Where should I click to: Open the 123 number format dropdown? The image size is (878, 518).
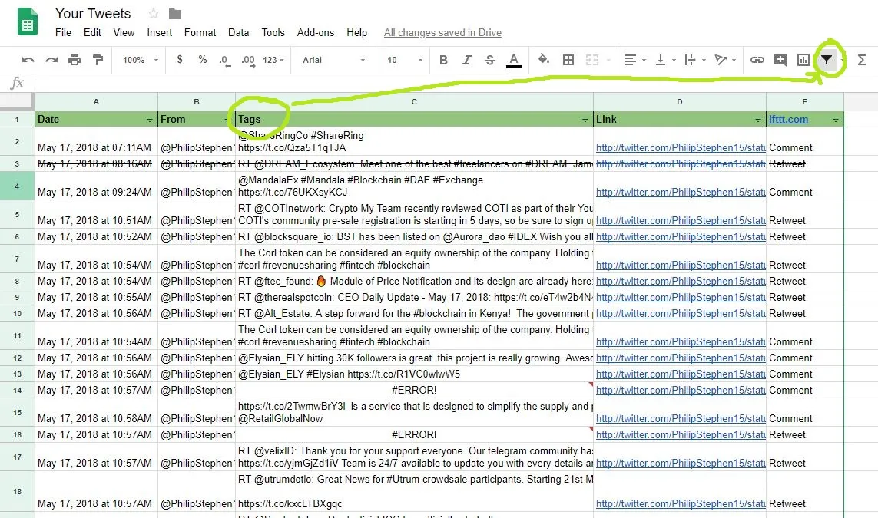tap(273, 60)
